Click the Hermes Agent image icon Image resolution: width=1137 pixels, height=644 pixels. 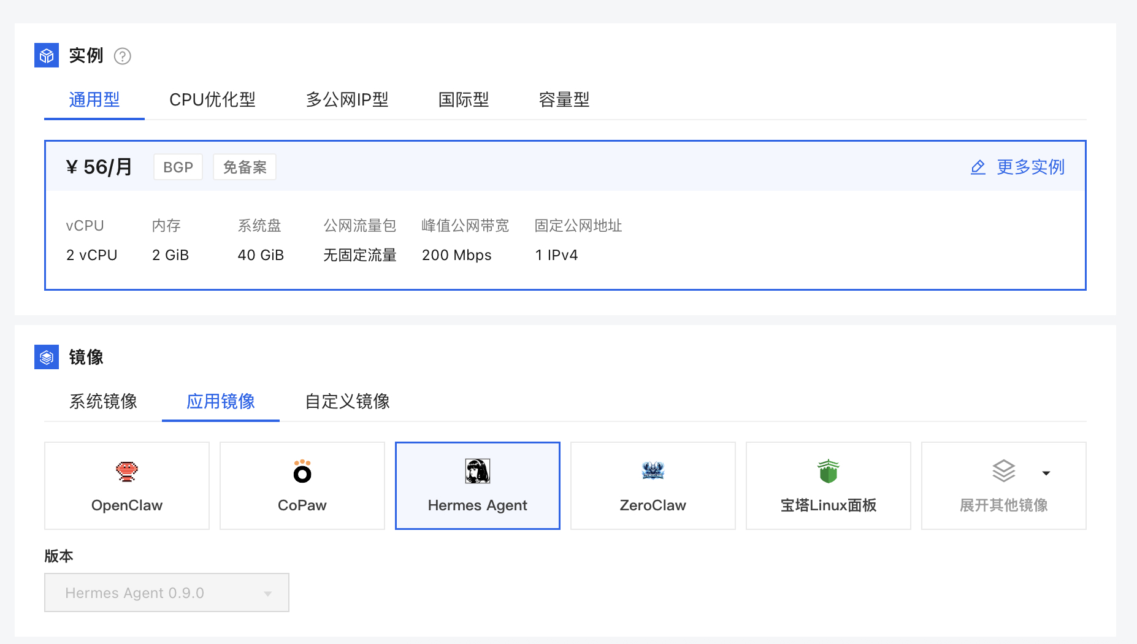478,471
